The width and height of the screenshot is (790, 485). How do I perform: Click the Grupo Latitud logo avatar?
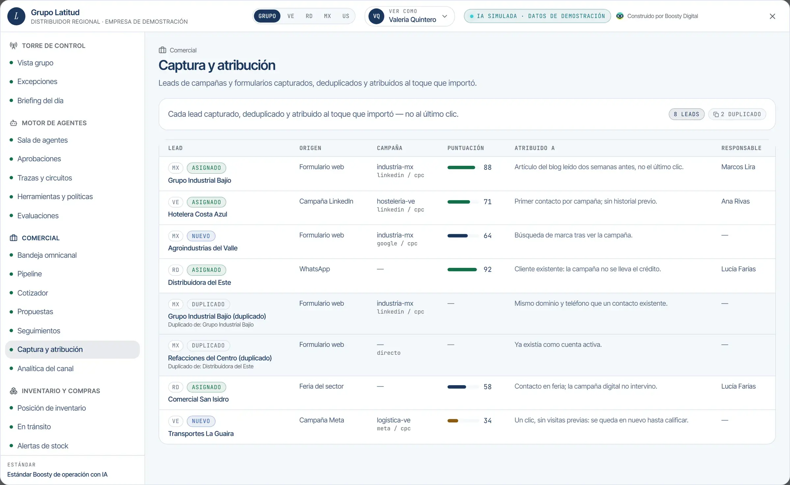tap(16, 16)
